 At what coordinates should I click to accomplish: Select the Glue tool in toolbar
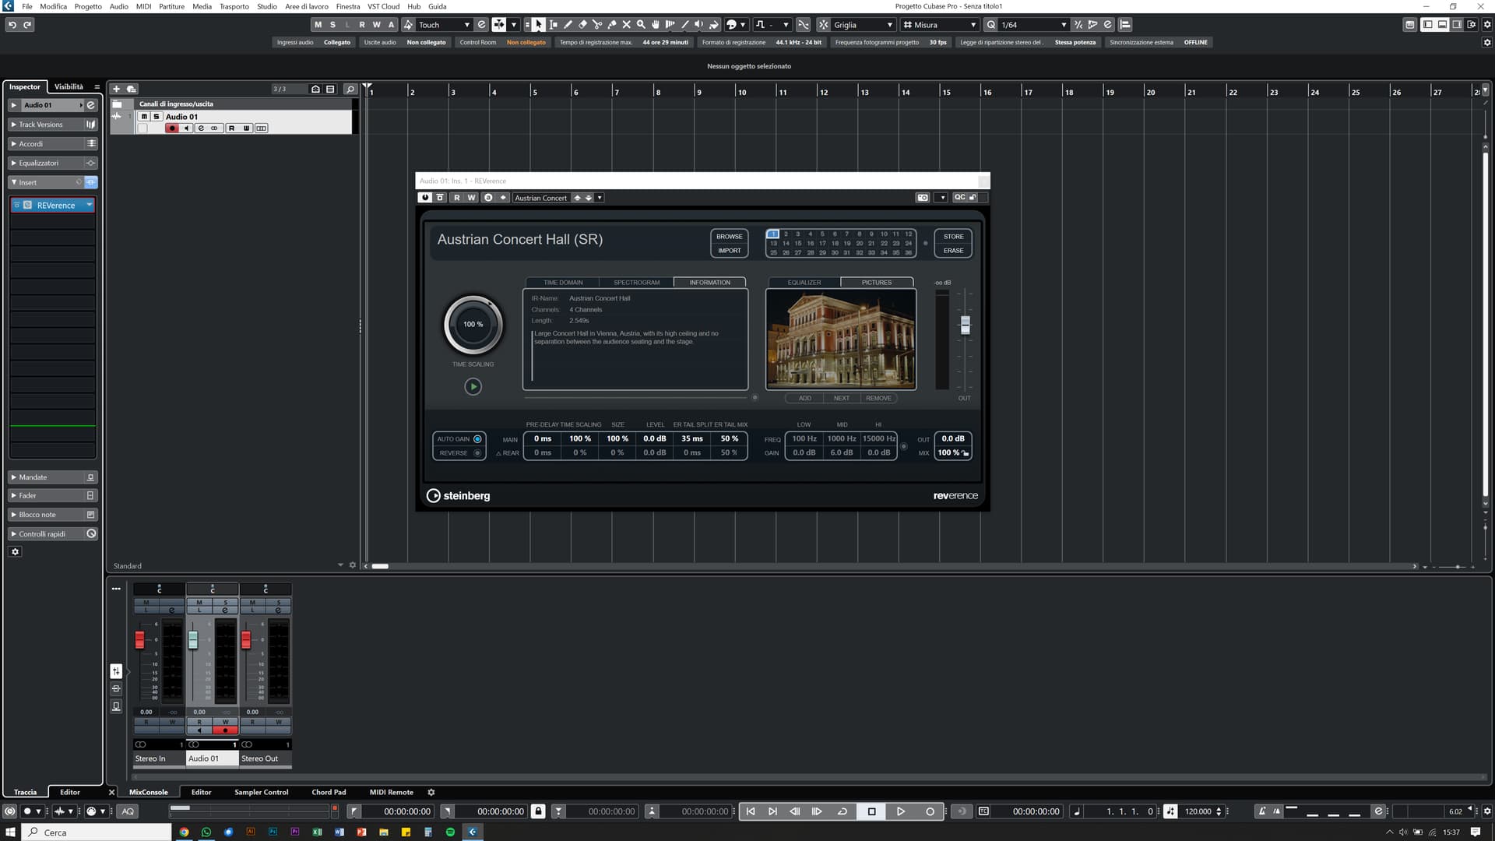[612, 25]
